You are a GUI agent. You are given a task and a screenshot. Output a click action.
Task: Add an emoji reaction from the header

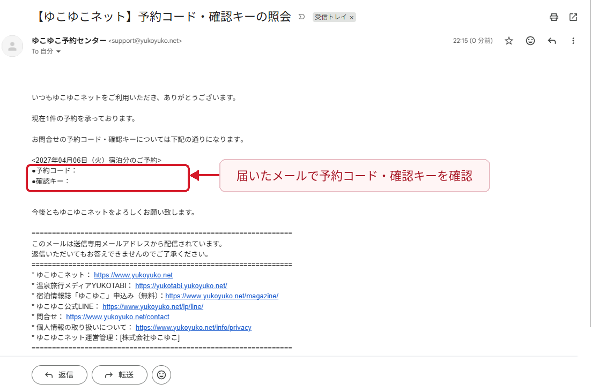[530, 41]
